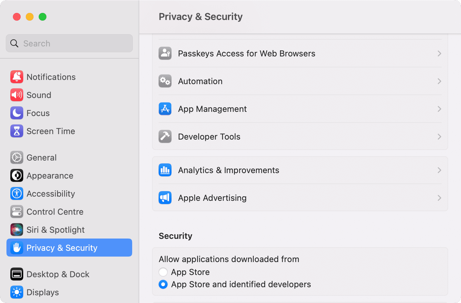The image size is (461, 303).
Task: Click the Siri & Spotlight icon
Action: click(17, 230)
